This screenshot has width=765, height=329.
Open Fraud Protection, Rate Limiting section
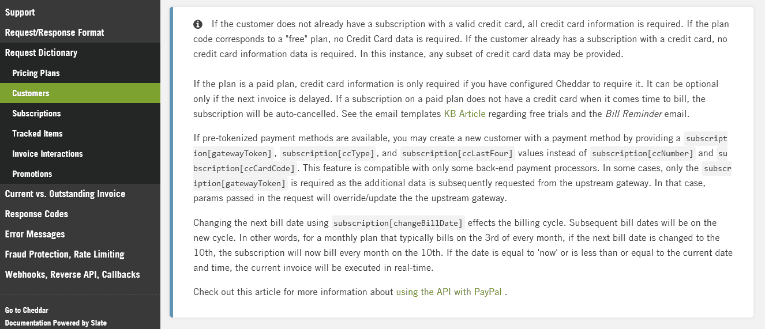pyautogui.click(x=65, y=254)
